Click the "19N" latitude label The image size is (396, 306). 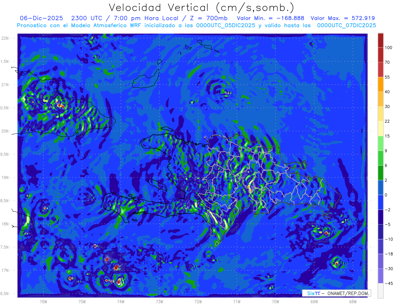point(5,178)
